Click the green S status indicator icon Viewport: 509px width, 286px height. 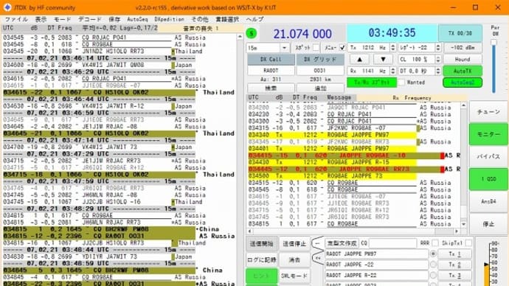point(252,33)
